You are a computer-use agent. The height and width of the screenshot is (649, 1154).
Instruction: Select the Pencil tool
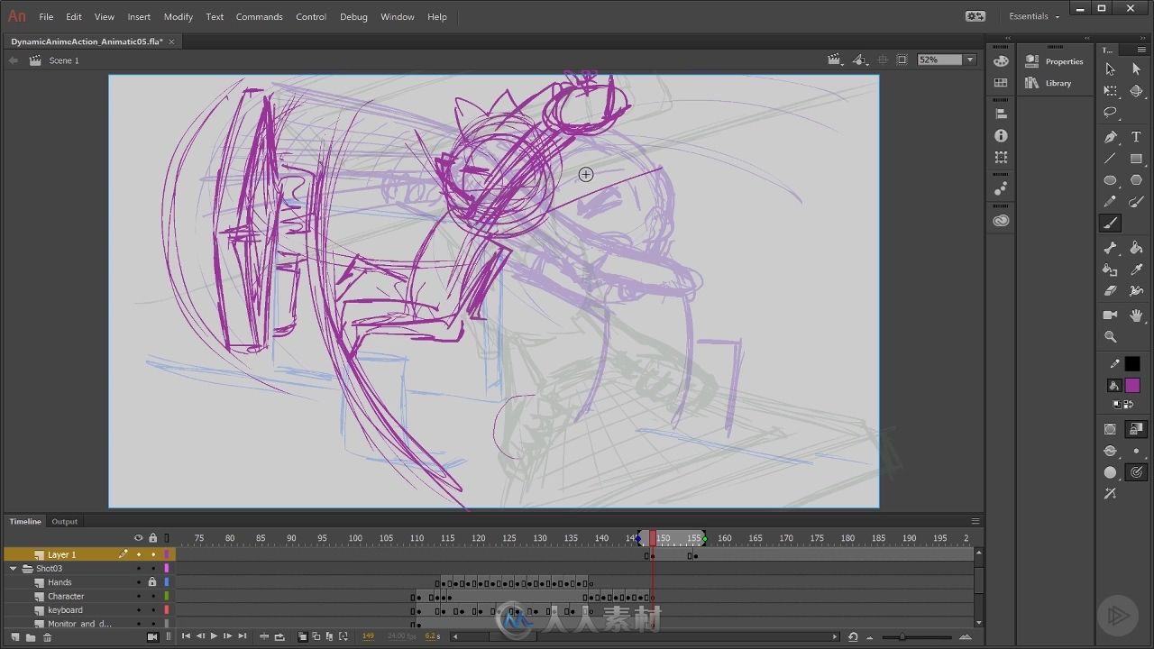click(x=1111, y=202)
